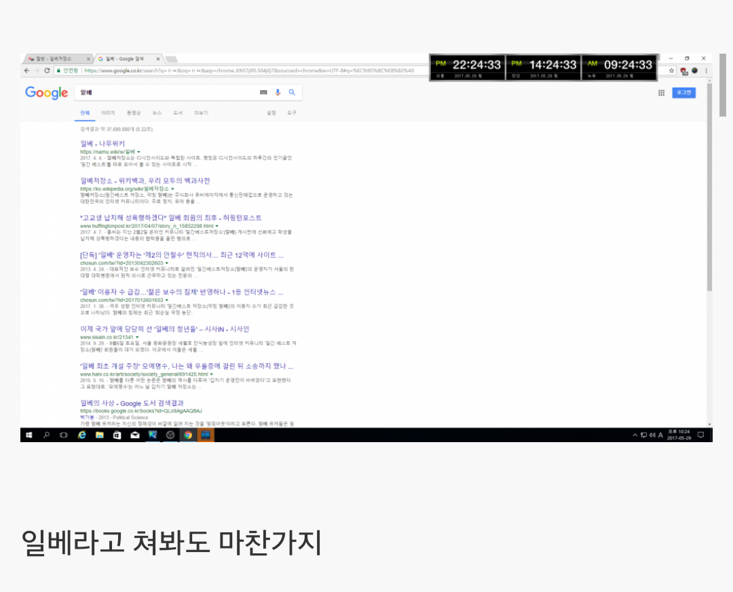Screen dimensions: 733x592
Task: Switch to Chrome via taskbar icon
Action: tap(188, 435)
